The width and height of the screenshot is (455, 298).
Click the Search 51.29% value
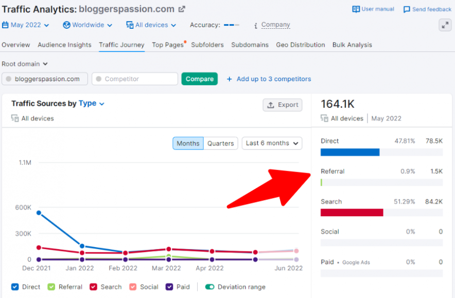click(x=404, y=201)
